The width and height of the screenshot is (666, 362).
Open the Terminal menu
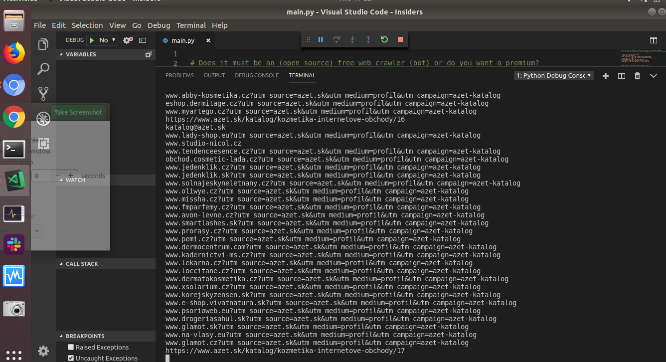click(x=191, y=25)
